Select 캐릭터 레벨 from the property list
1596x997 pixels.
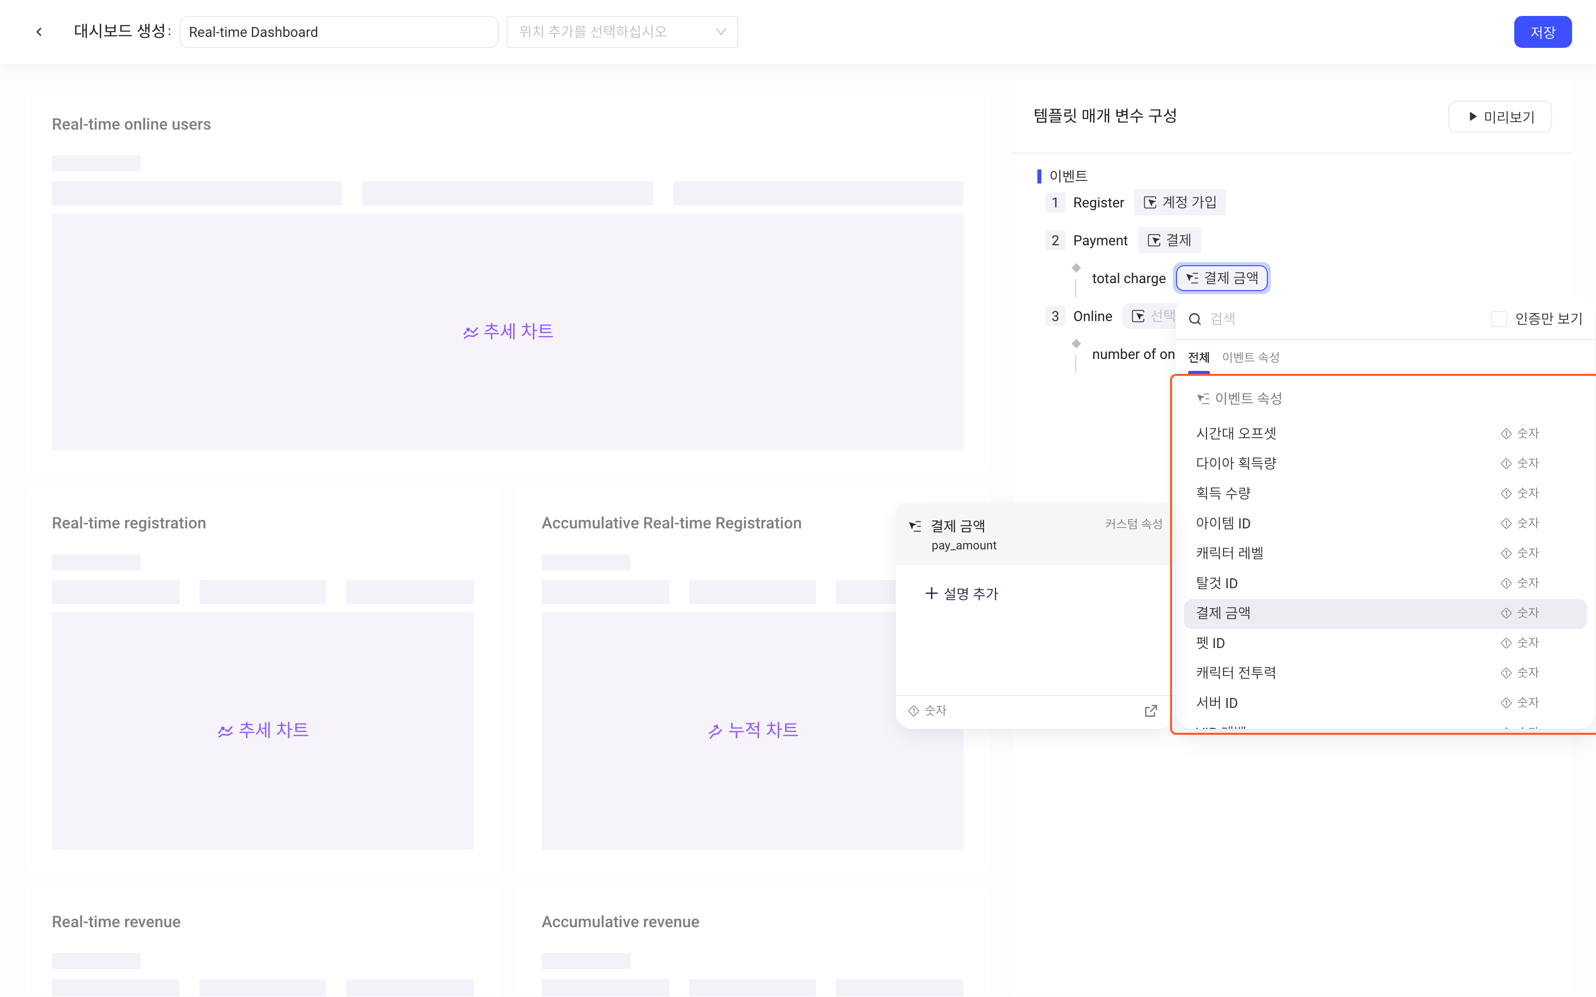1385,553
